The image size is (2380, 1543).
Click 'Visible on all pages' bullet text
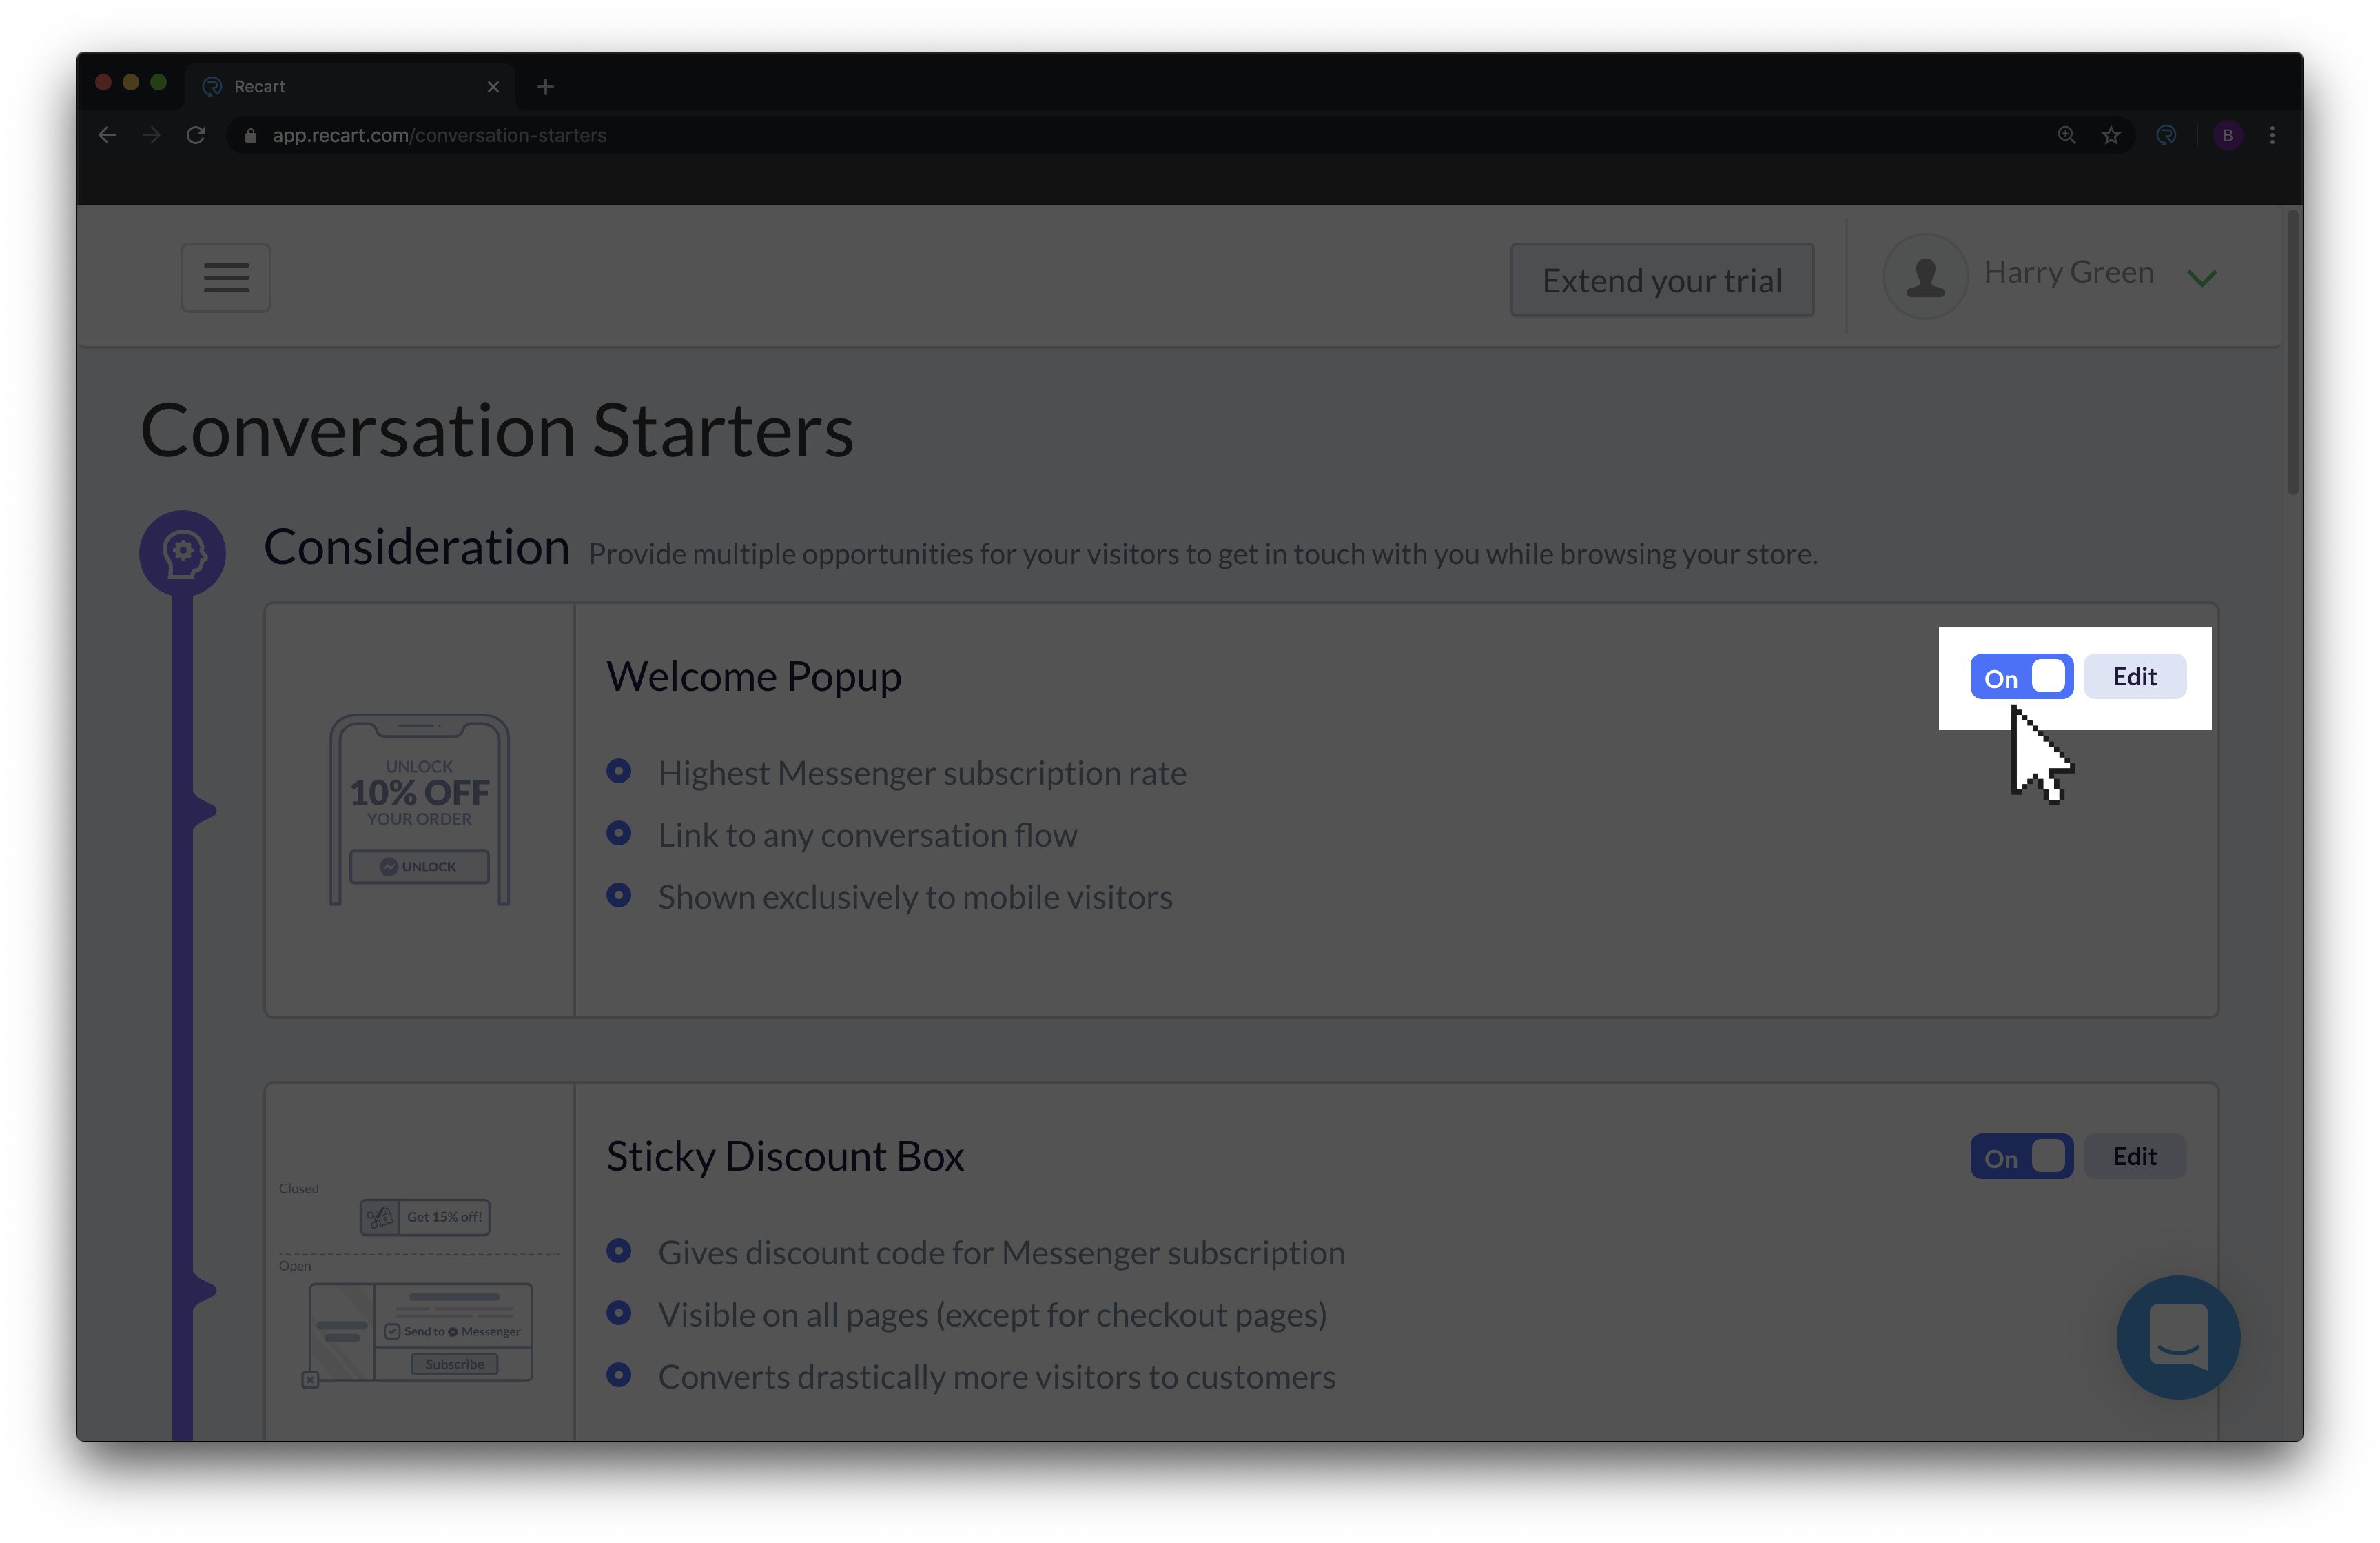coord(992,1315)
